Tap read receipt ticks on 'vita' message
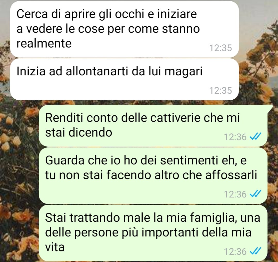The height and width of the screenshot is (262, 278). 255,251
